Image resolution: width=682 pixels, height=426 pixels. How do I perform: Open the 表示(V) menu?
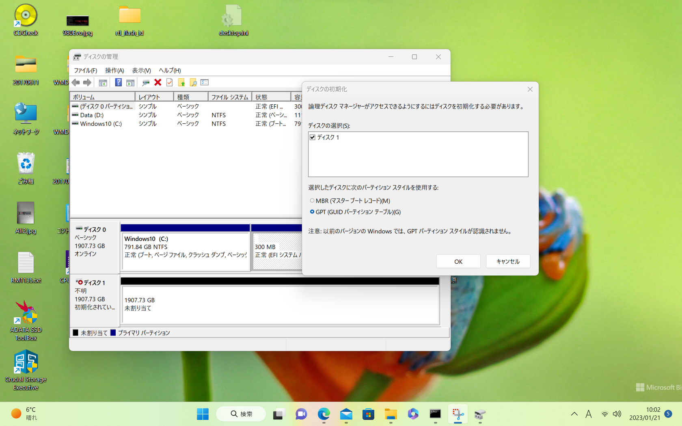(x=141, y=70)
